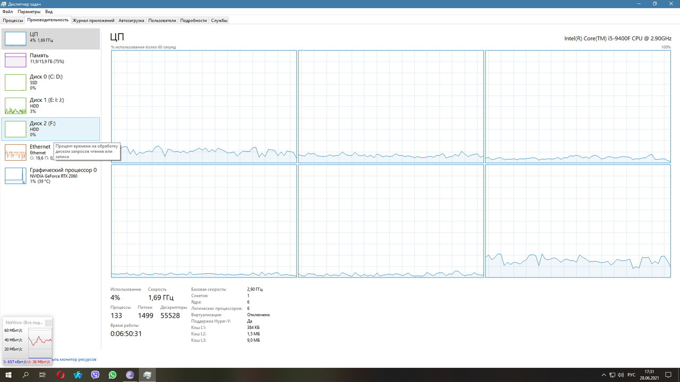Open the volume speaker tray icon
This screenshot has height=382, width=680.
[x=620, y=375]
